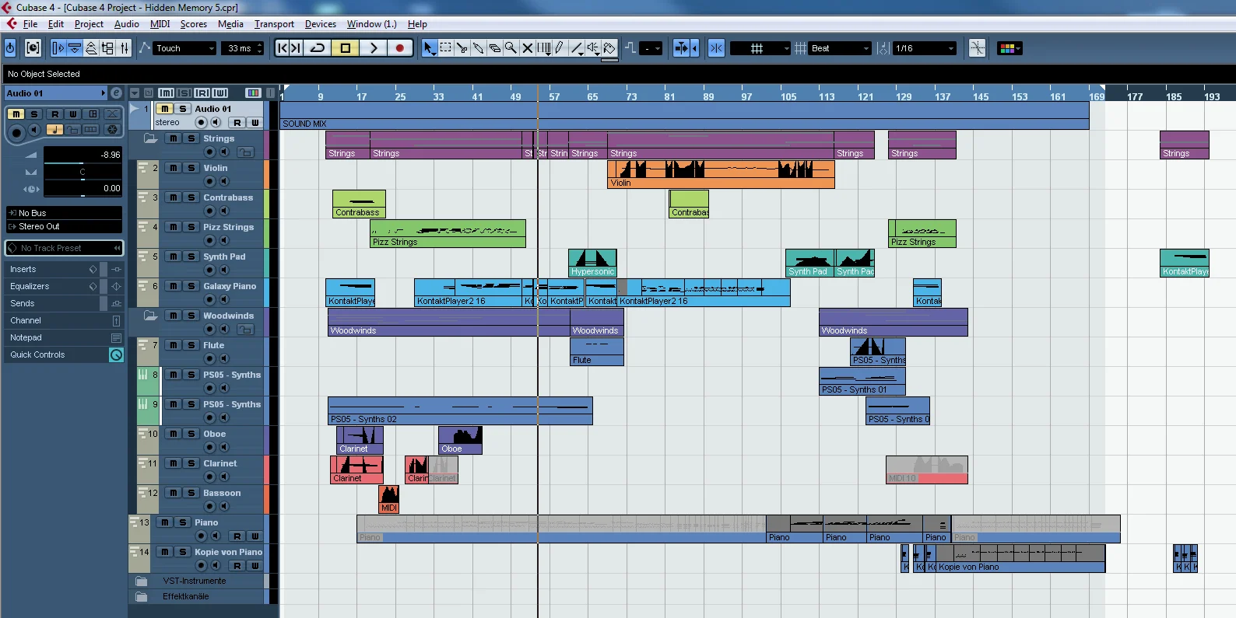1236x618 pixels.
Task: Choose the Split scissors tool
Action: coord(462,48)
